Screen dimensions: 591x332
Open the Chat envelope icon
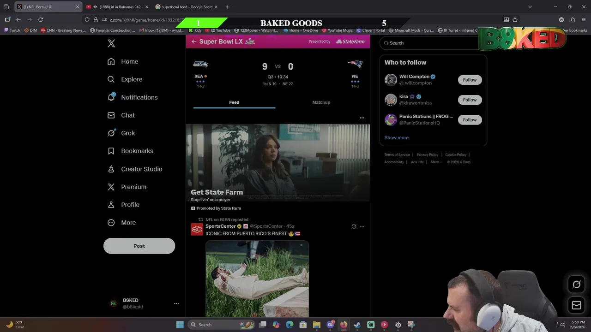point(111,115)
